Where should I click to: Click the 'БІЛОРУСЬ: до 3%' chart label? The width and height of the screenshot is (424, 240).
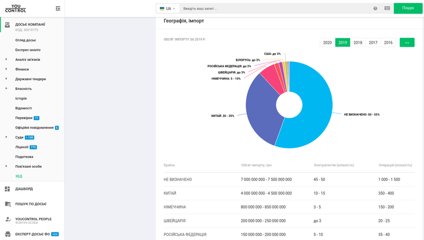coord(248,60)
